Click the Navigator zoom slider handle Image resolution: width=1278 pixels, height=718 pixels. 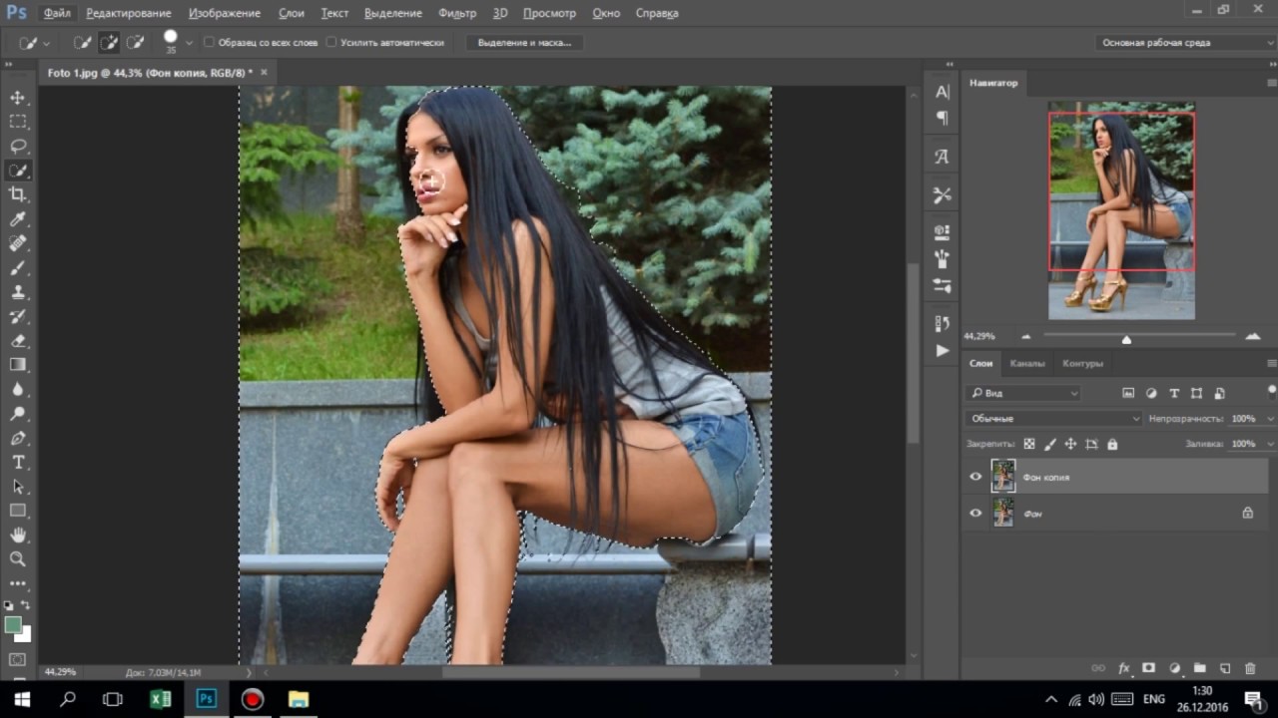[1126, 339]
